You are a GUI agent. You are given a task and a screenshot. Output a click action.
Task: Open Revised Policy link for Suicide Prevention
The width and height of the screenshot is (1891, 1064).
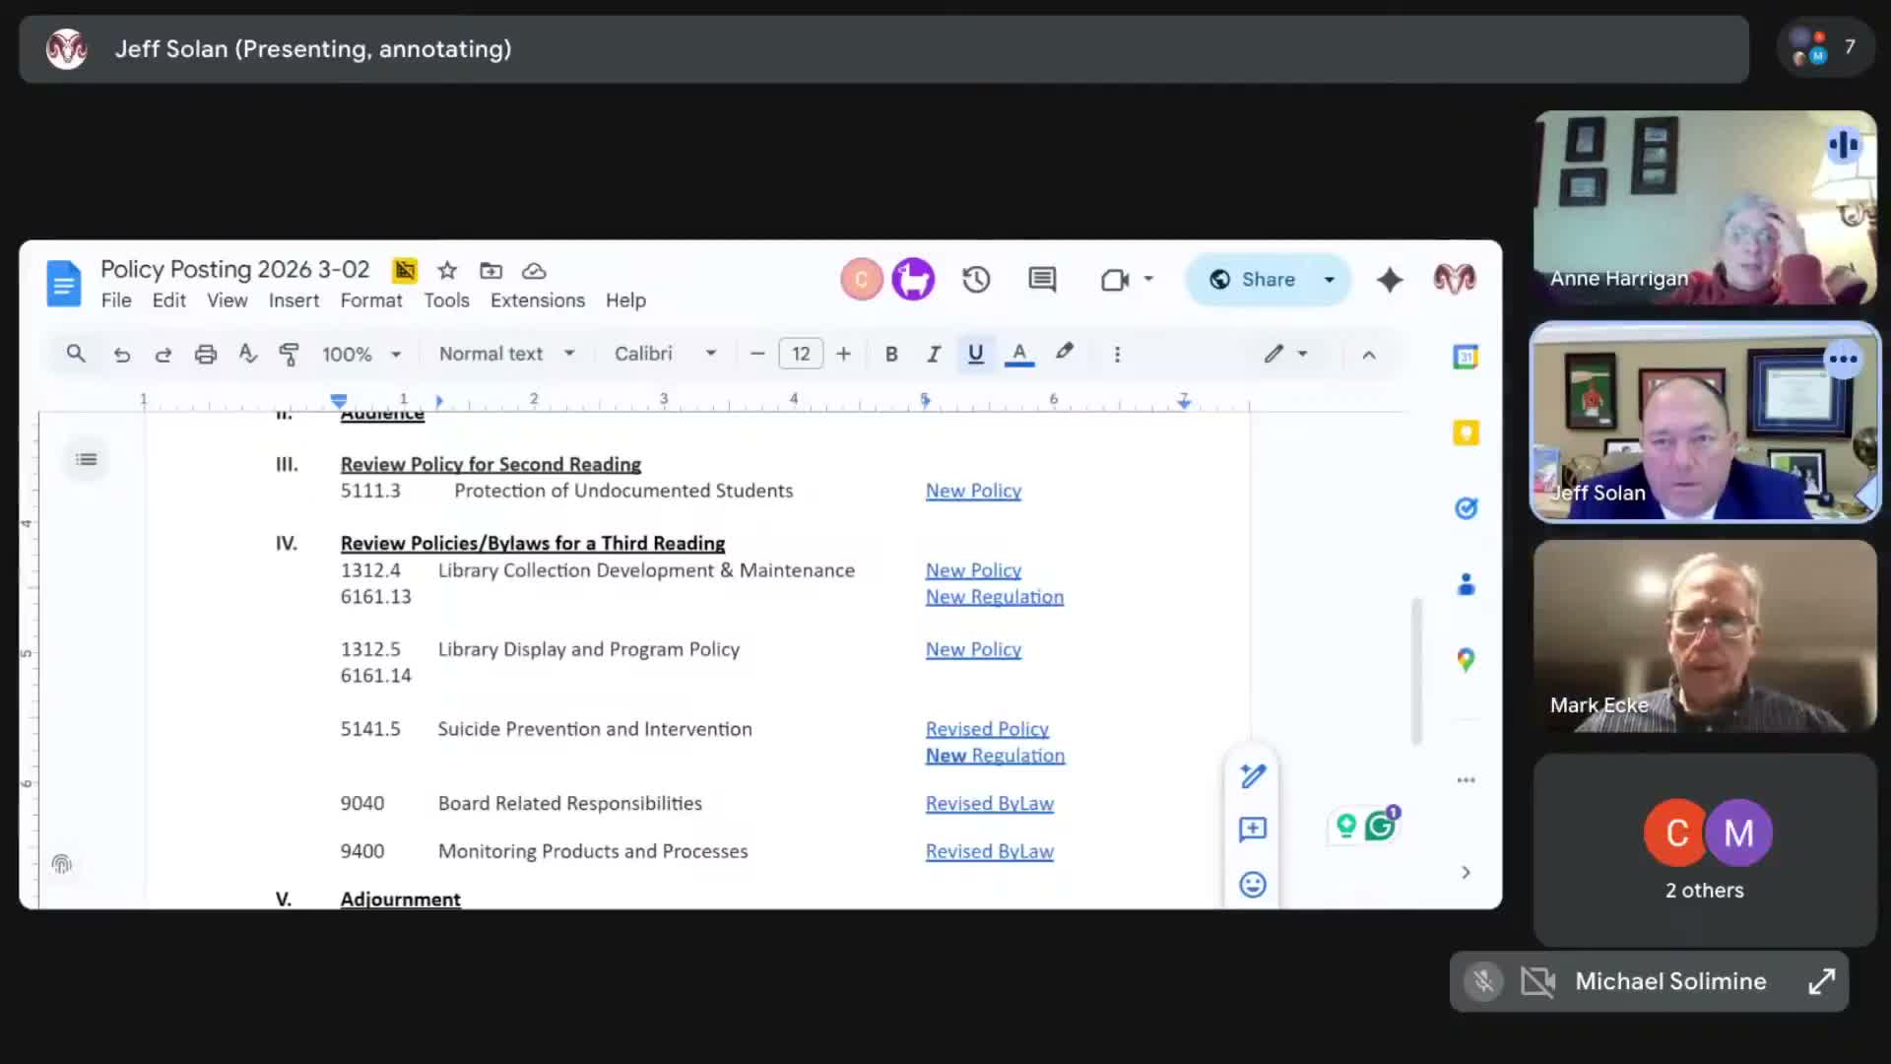point(987,729)
